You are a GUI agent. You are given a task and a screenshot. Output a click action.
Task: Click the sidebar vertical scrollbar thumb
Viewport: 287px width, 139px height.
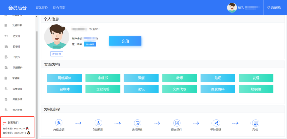[x=37, y=85]
